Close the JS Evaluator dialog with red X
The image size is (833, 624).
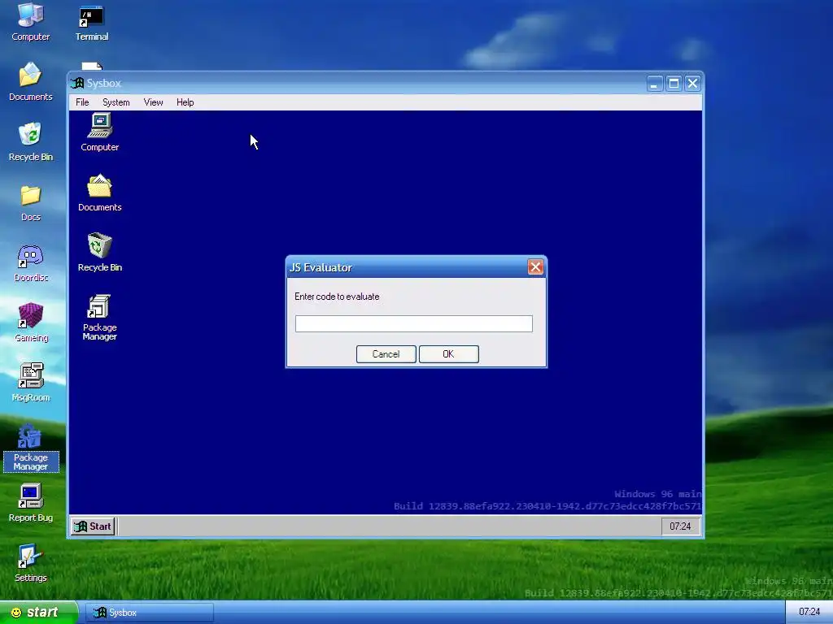[535, 266]
